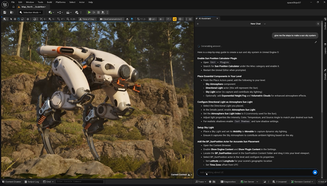
Task: Open the Lit view mode dropdown
Action: [x=152, y=19]
